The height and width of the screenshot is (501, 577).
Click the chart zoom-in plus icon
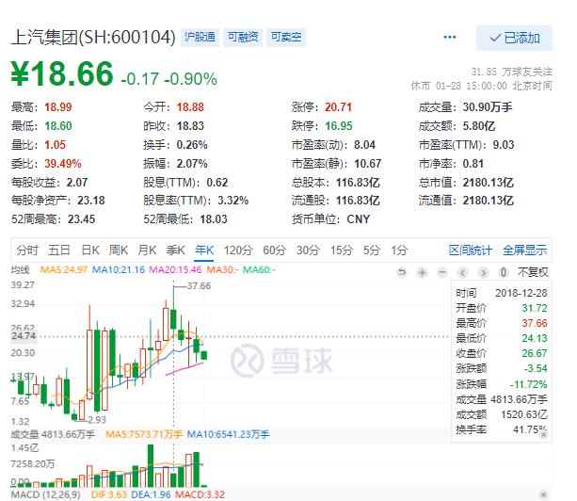422,272
